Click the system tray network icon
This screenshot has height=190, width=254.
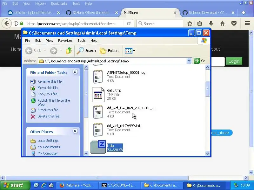[x=236, y=185]
